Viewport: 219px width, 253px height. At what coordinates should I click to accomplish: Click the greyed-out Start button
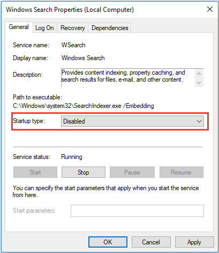tap(35, 172)
